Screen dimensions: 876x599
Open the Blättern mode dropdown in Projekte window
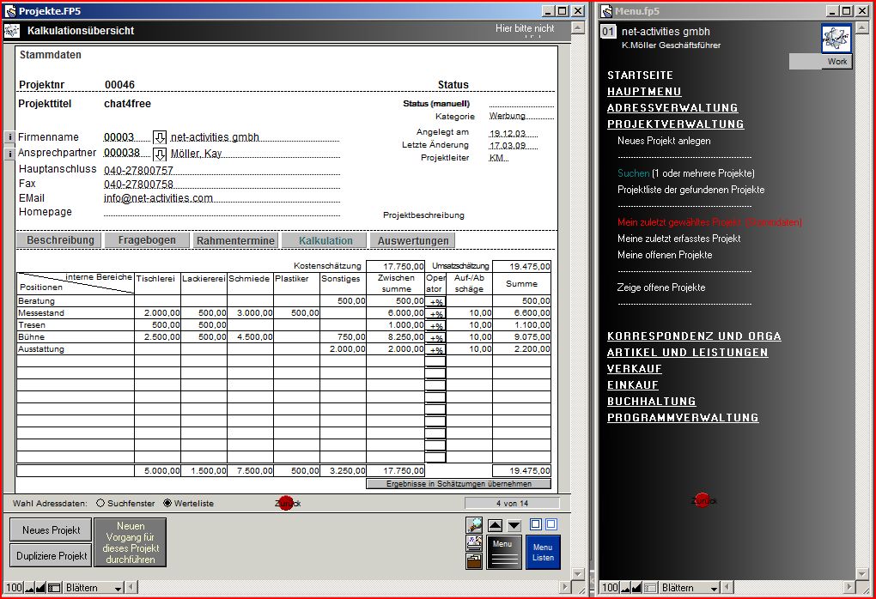tap(93, 588)
